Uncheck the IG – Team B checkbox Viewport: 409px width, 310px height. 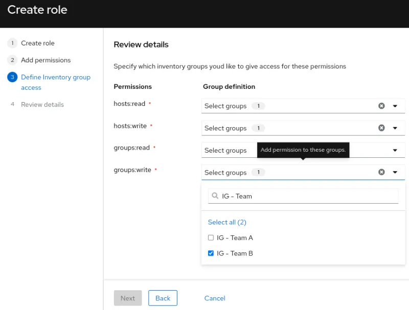click(x=211, y=253)
